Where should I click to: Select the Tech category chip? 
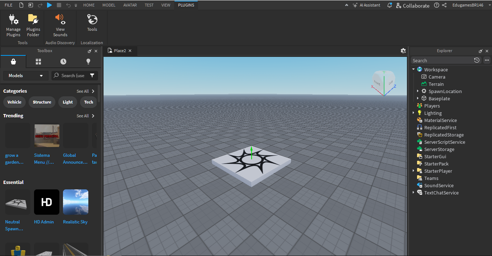point(89,102)
